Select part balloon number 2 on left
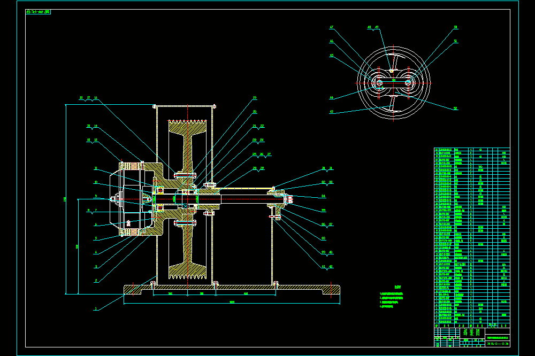 [x=96, y=280]
